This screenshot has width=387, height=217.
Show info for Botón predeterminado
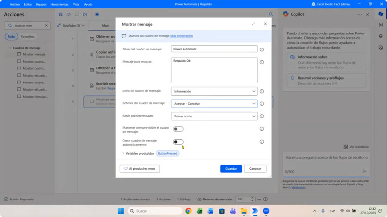tap(262, 116)
